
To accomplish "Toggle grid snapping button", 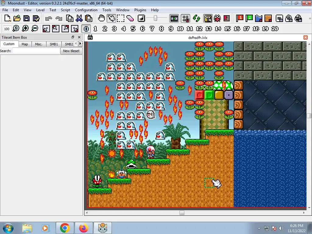I will [186, 19].
